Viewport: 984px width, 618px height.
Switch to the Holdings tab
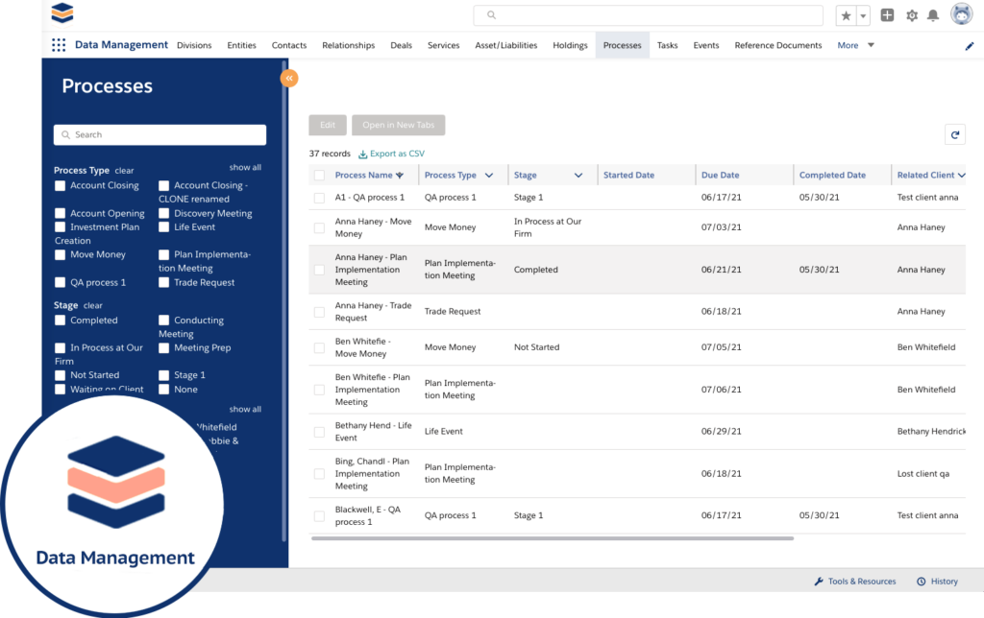click(570, 45)
